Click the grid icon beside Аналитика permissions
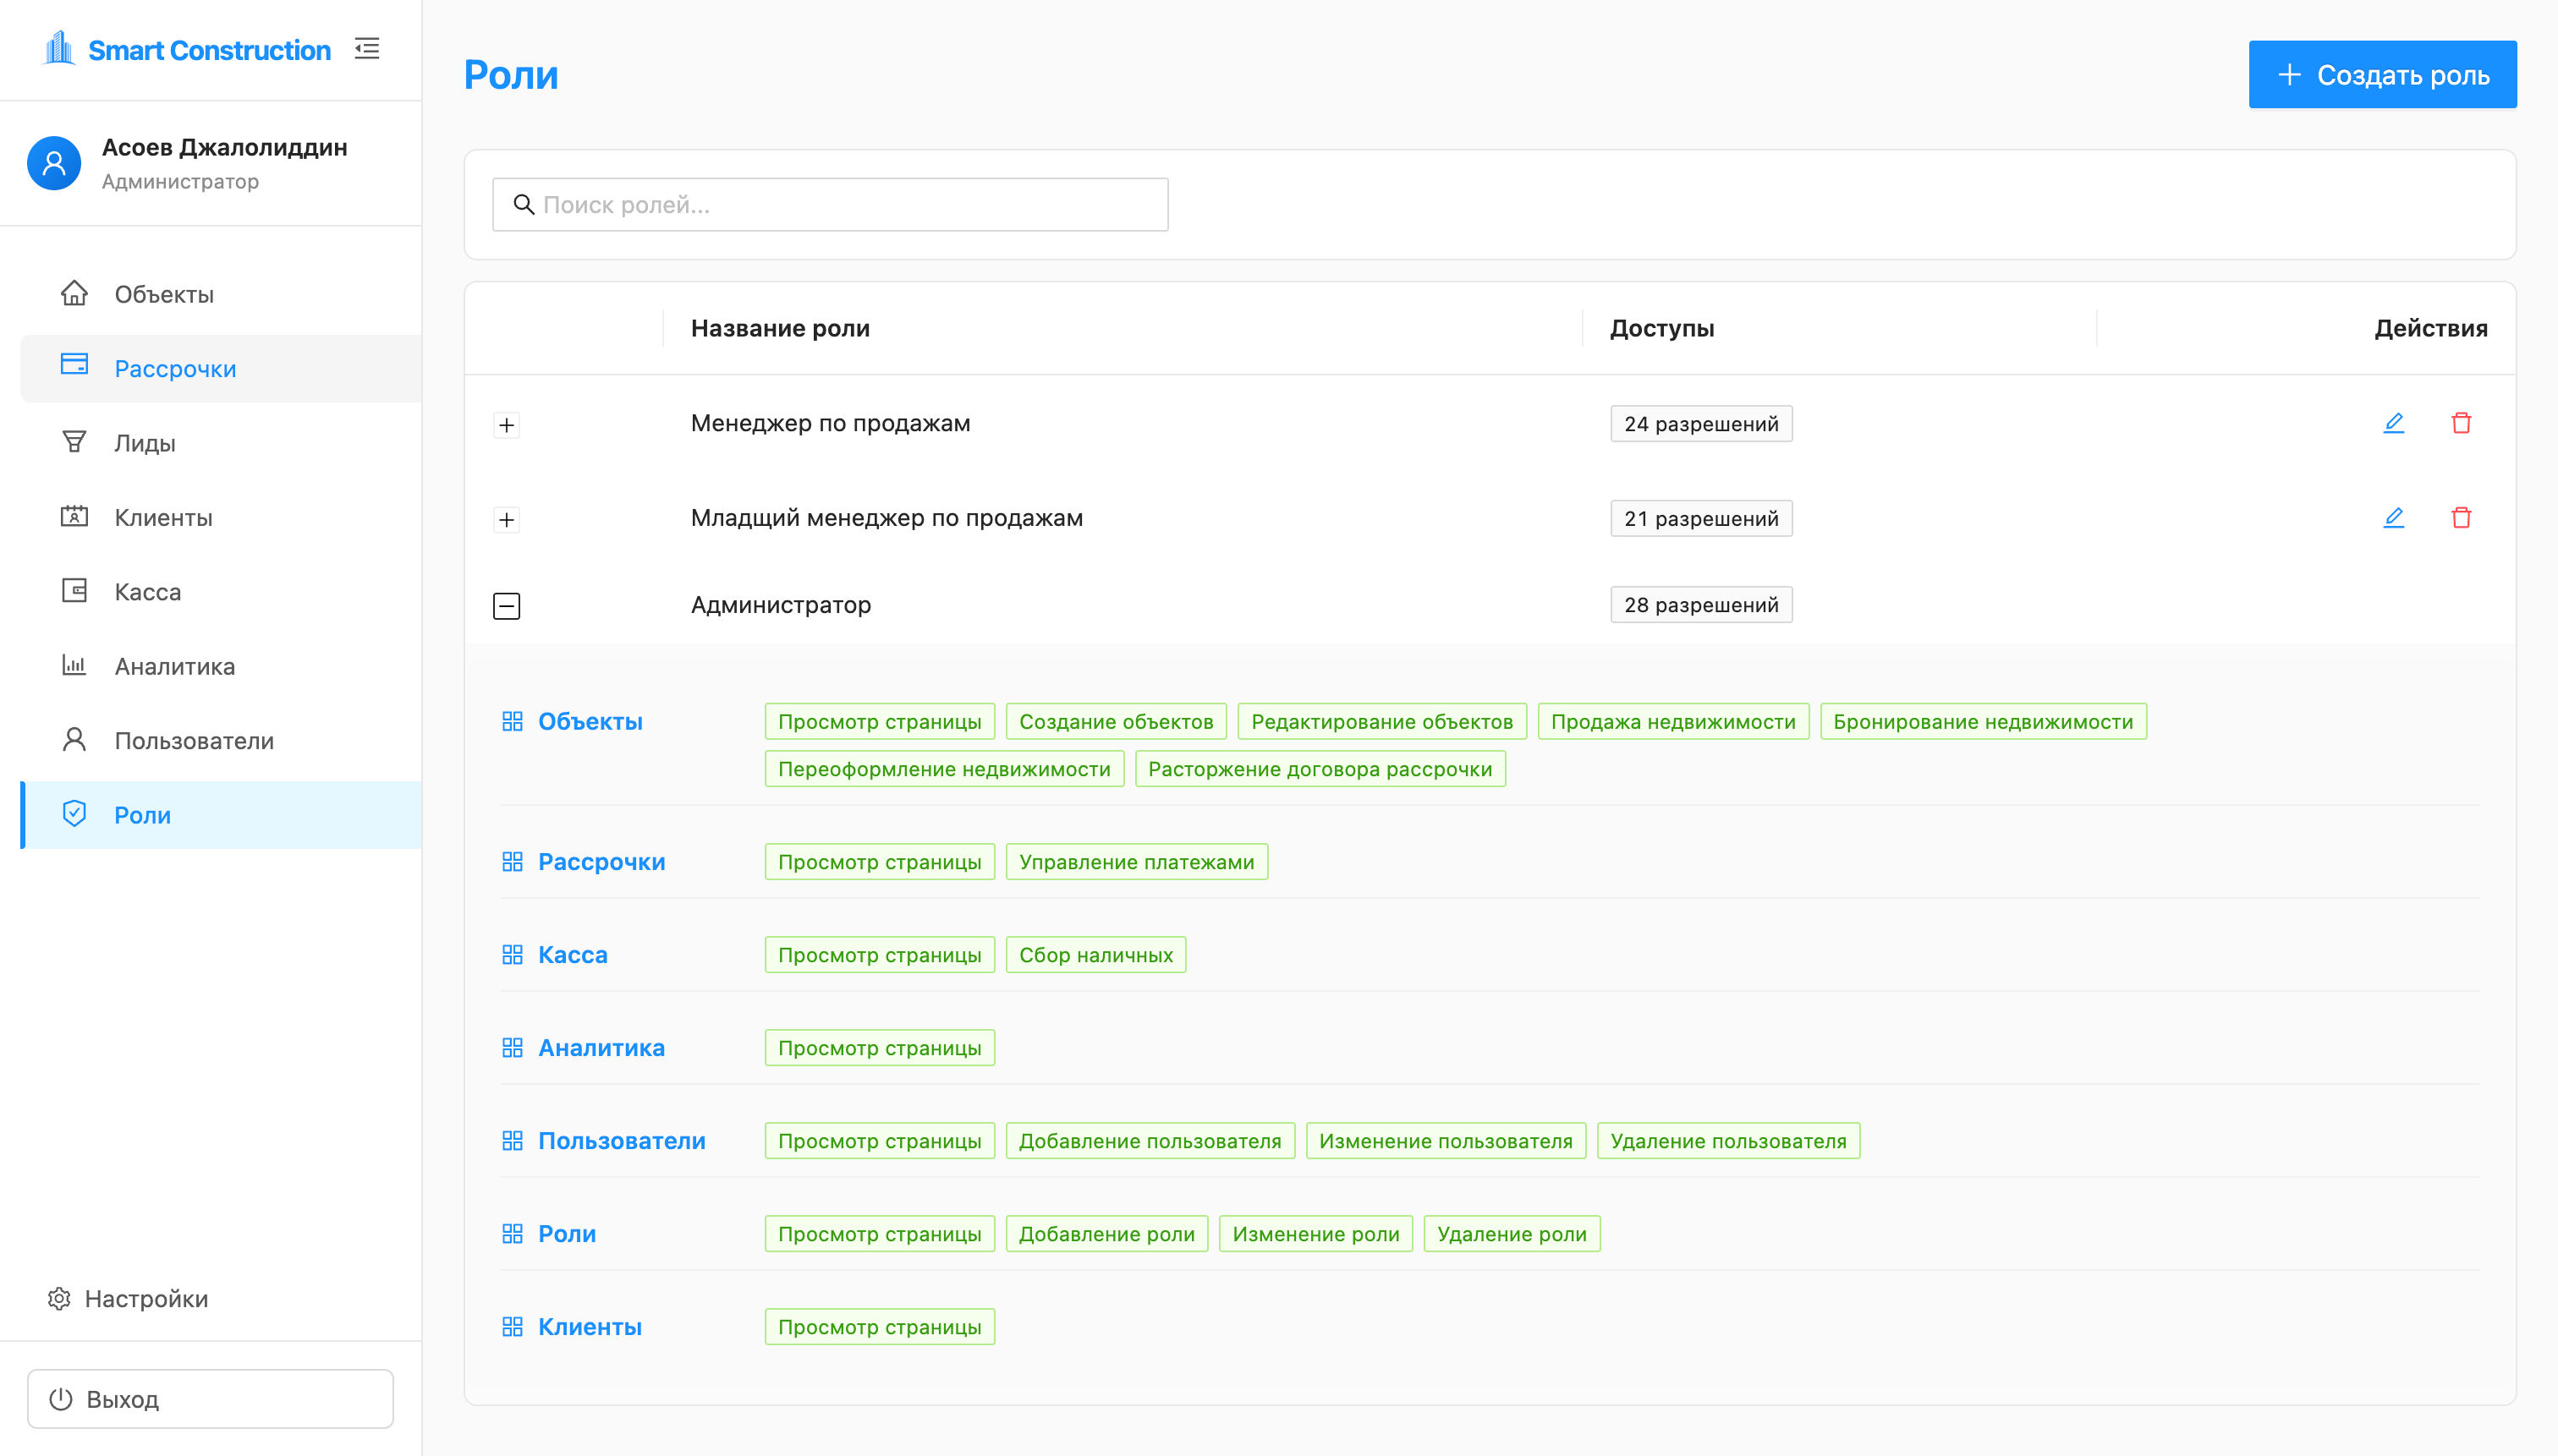 click(x=513, y=1047)
